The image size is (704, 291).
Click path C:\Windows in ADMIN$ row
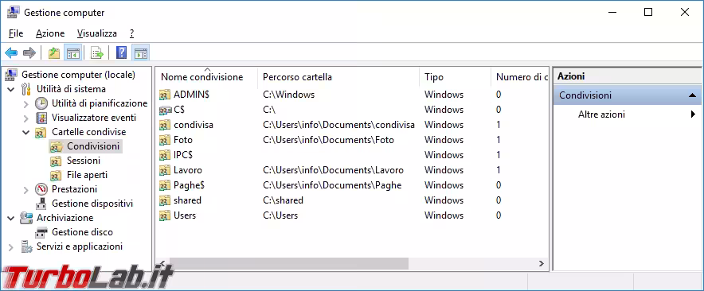point(289,95)
